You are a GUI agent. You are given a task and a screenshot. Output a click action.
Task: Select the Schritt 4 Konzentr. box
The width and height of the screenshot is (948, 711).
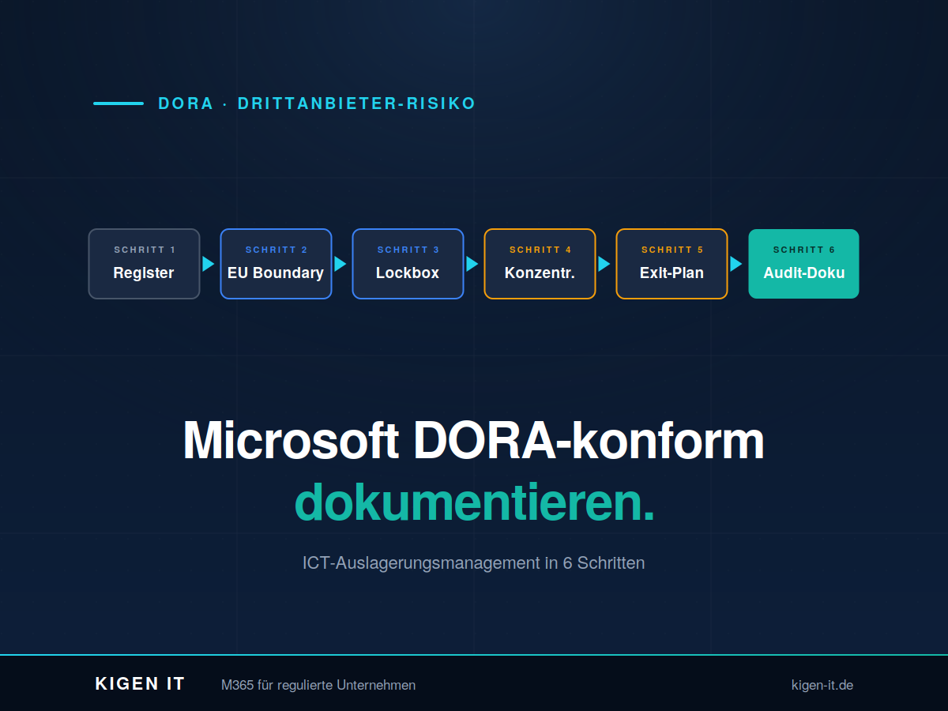540,264
